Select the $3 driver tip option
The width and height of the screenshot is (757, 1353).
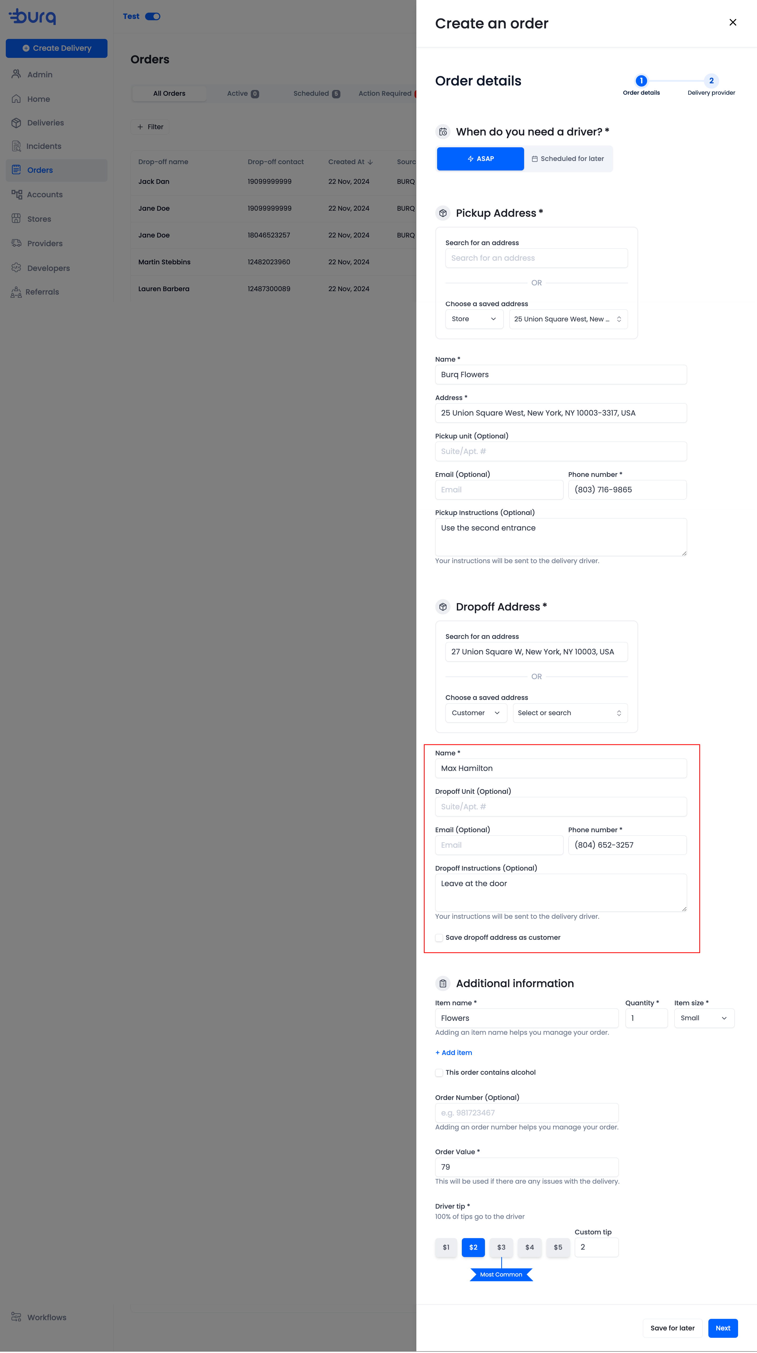[x=501, y=1248]
